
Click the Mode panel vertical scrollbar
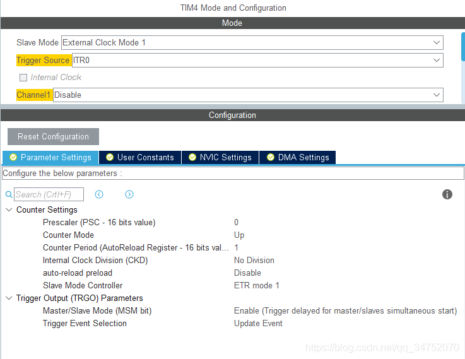(463, 47)
